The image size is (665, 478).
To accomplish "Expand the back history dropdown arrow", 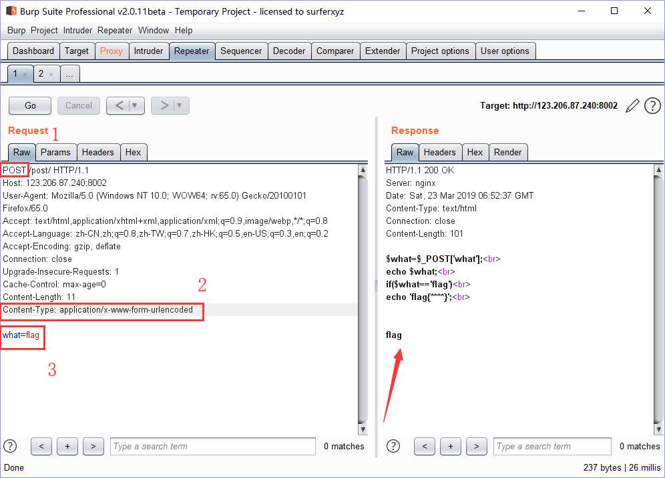I will (x=135, y=105).
